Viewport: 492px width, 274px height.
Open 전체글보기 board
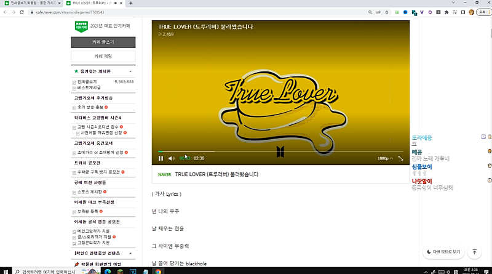click(x=87, y=82)
